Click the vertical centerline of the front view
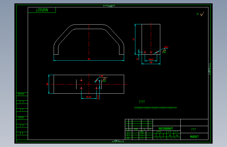227x147 pixels. click(89, 40)
